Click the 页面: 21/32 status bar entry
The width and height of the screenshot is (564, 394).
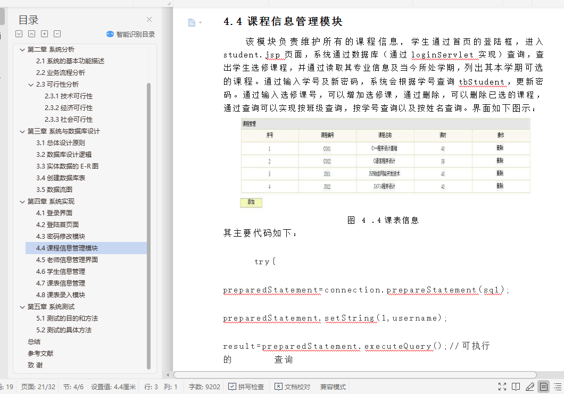coord(38,387)
